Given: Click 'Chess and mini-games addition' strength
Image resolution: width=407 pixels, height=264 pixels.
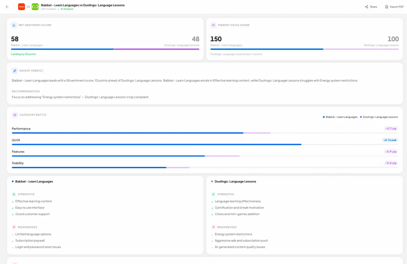Looking at the screenshot, I should 237,214.
